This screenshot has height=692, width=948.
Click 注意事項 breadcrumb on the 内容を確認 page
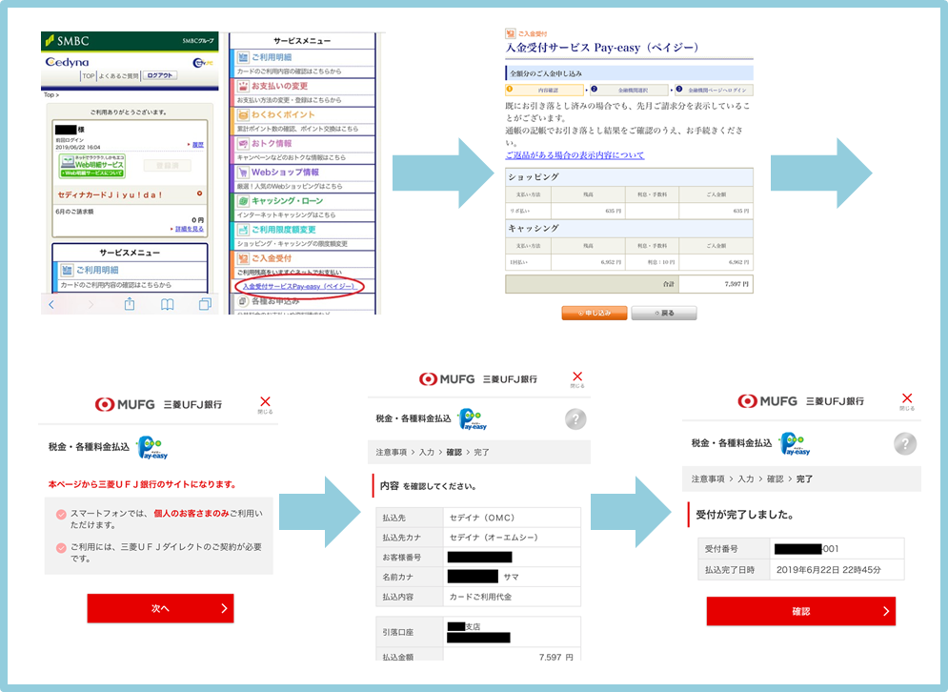[x=391, y=452]
